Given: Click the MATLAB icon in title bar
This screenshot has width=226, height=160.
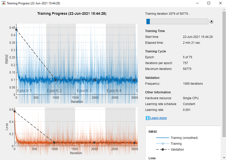Looking at the screenshot, I should click(4, 3).
